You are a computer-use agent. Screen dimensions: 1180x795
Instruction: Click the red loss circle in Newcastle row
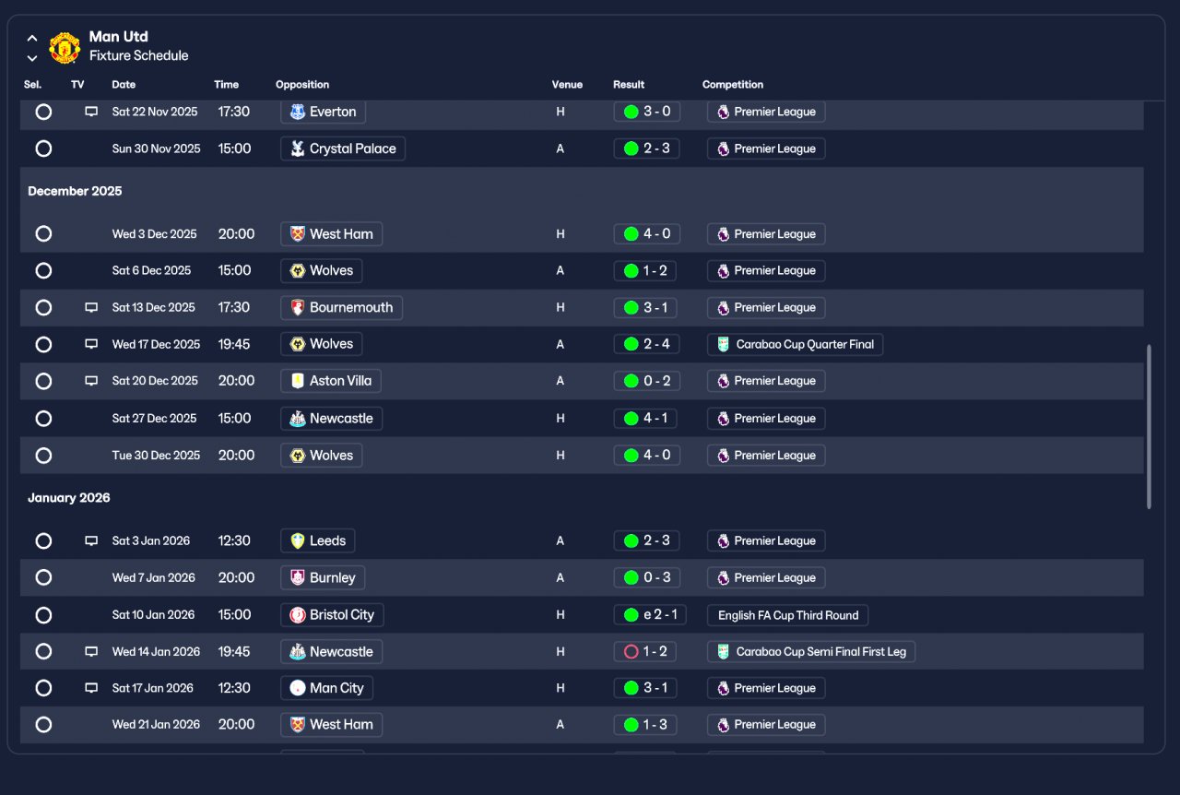coord(631,652)
